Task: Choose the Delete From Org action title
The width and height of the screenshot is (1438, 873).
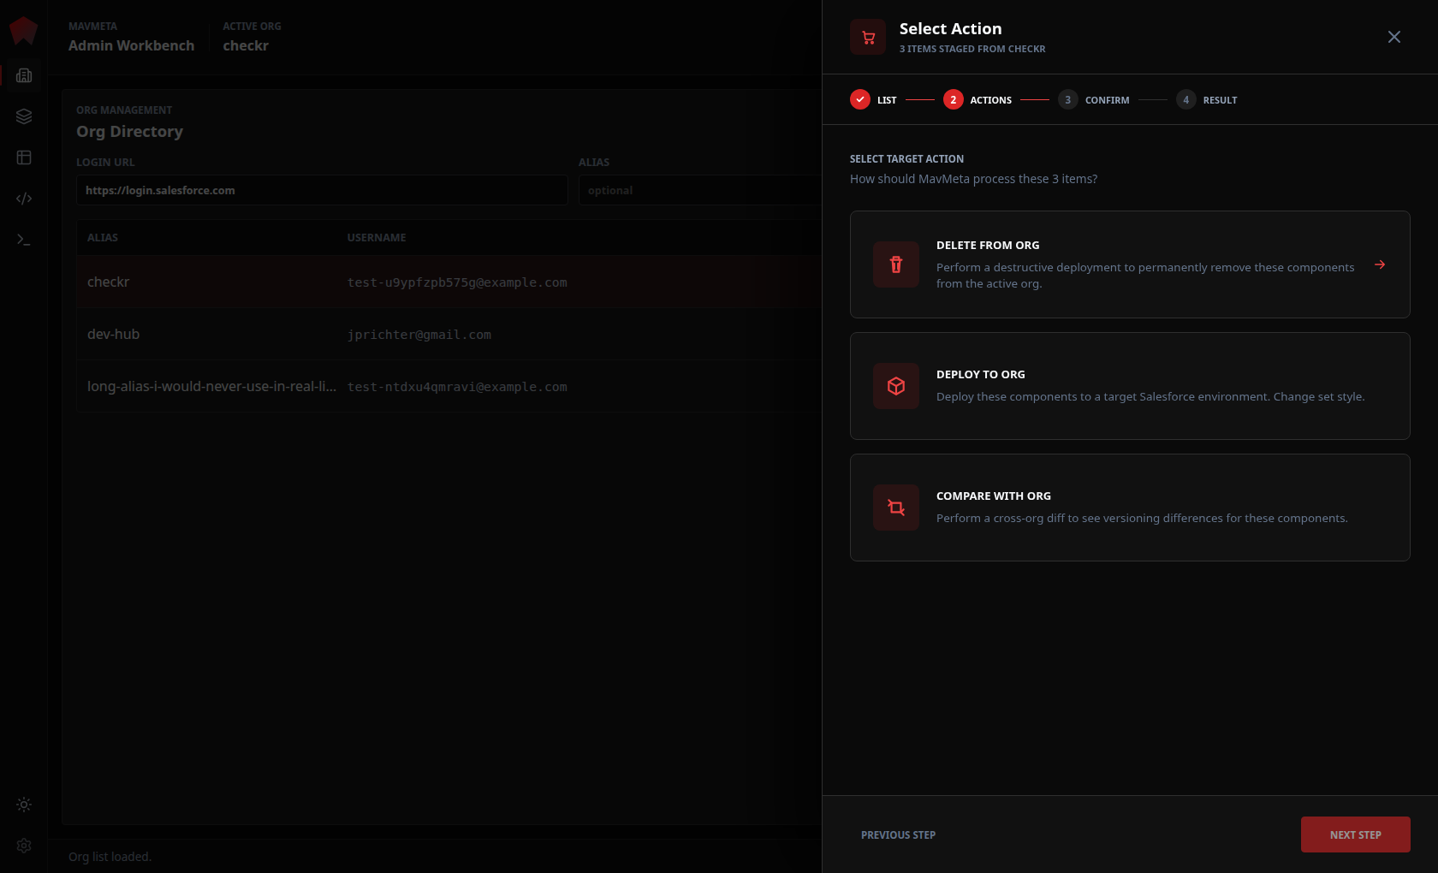Action: pos(988,246)
